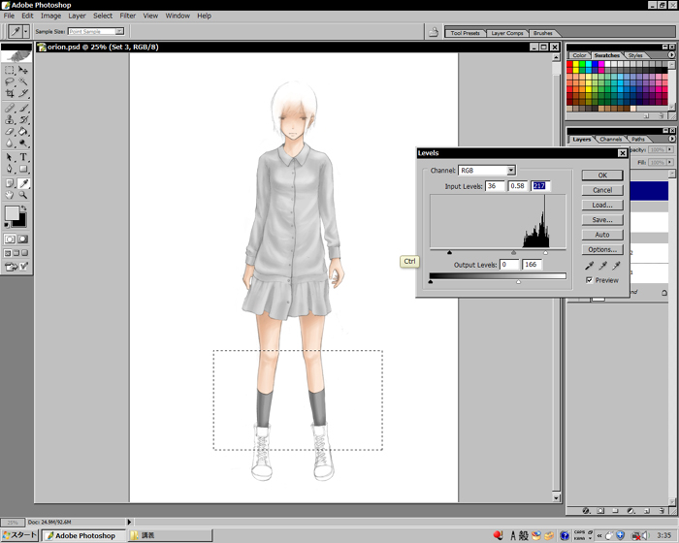Select the Type tool
Image resolution: width=679 pixels, height=543 pixels.
pyautogui.click(x=24, y=157)
